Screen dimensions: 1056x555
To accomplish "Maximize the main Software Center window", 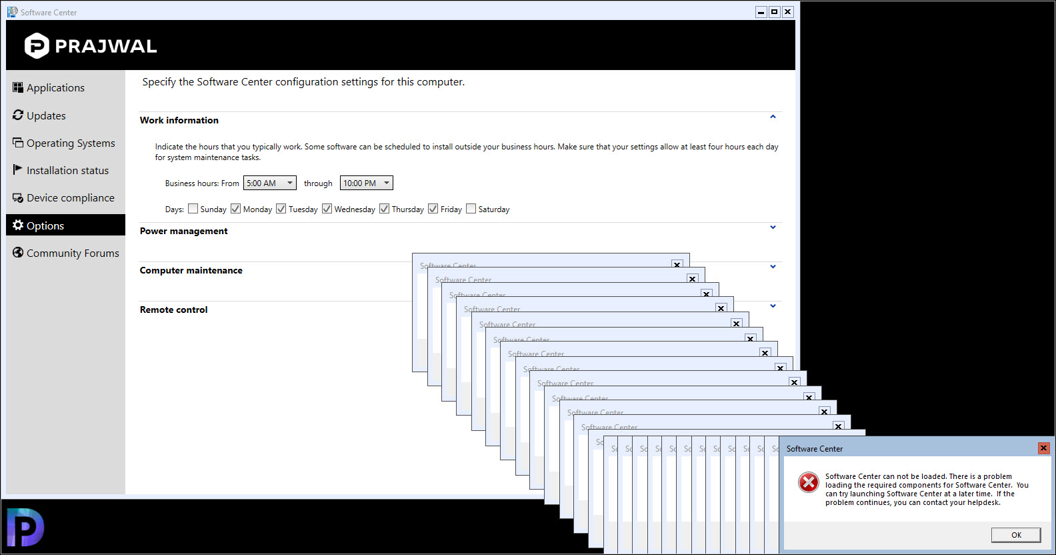I will [x=775, y=12].
